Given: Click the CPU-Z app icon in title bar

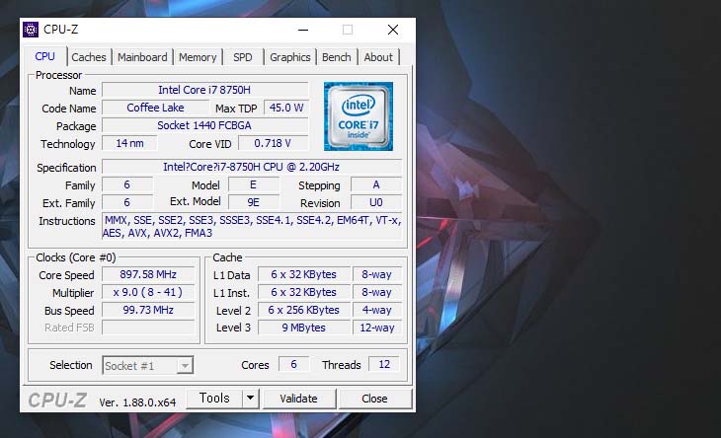Looking at the screenshot, I should coord(31,30).
